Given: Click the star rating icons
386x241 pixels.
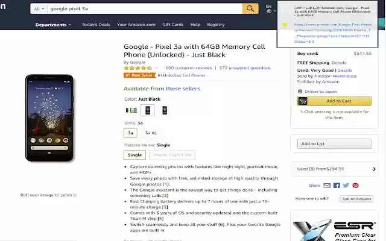Looking at the screenshot, I should 138,68.
